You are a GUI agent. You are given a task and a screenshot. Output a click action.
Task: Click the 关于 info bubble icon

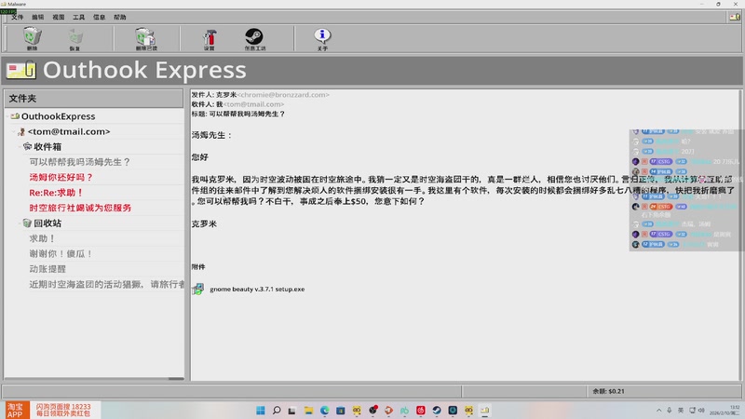pos(322,35)
